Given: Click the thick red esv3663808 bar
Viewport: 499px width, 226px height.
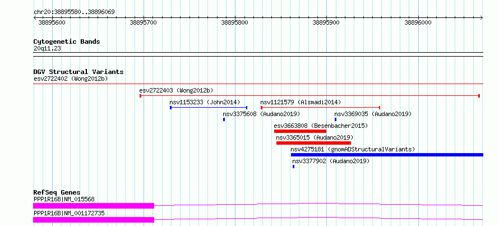Looking at the screenshot, I should pos(300,131).
